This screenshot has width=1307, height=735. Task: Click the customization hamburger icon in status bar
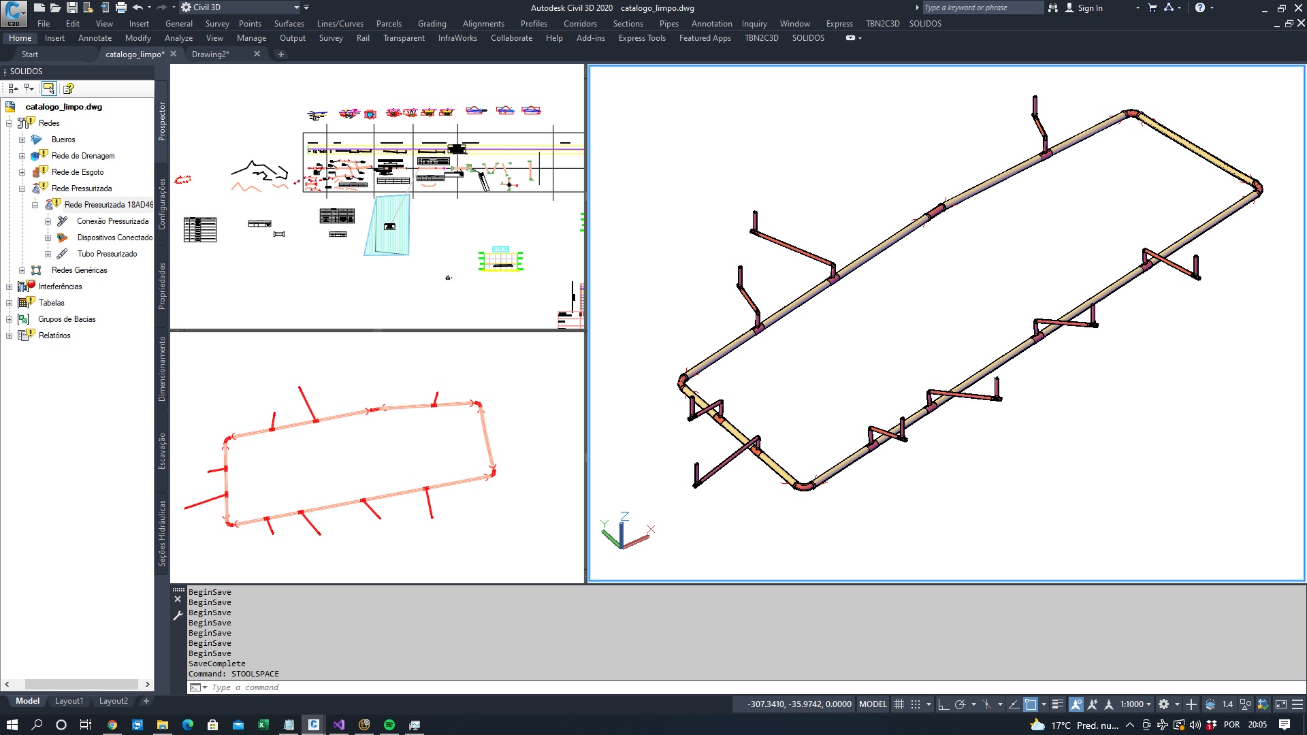point(1297,704)
